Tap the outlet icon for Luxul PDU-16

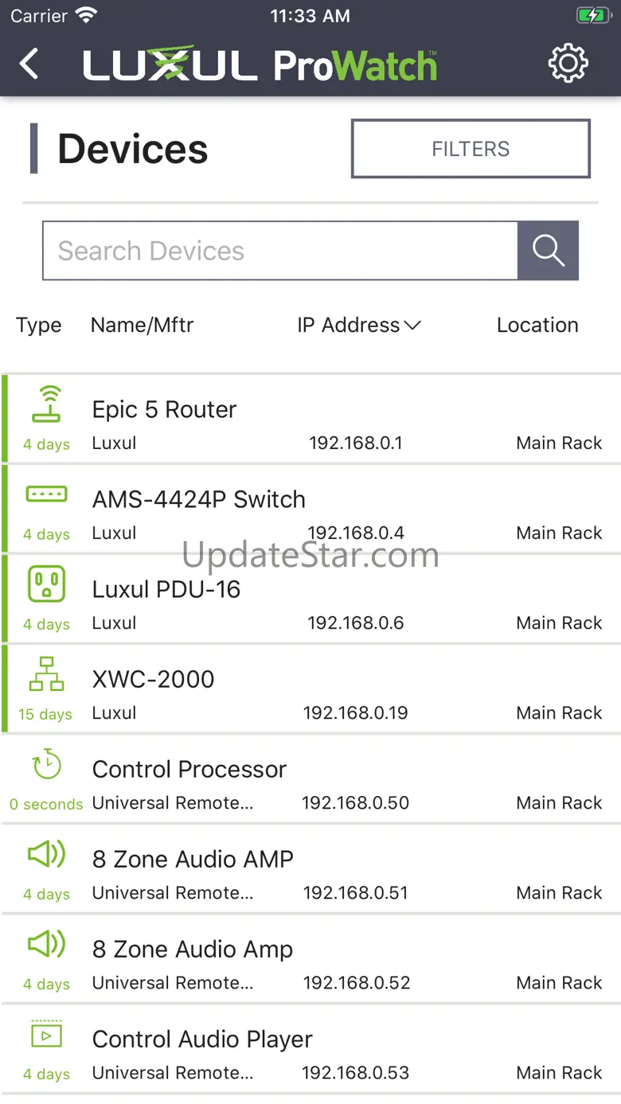[x=46, y=584]
